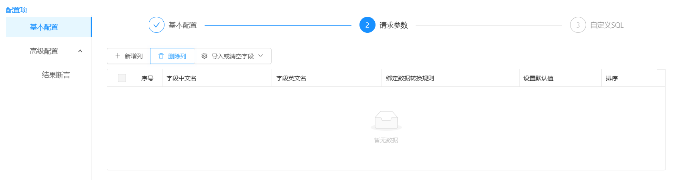Viewport: 676px width, 180px height.
Task: Click the 请求参数 step label
Action: (394, 25)
